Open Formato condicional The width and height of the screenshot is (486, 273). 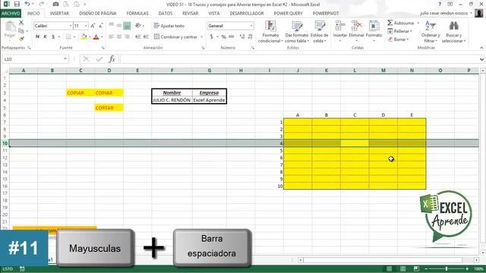pyautogui.click(x=270, y=32)
